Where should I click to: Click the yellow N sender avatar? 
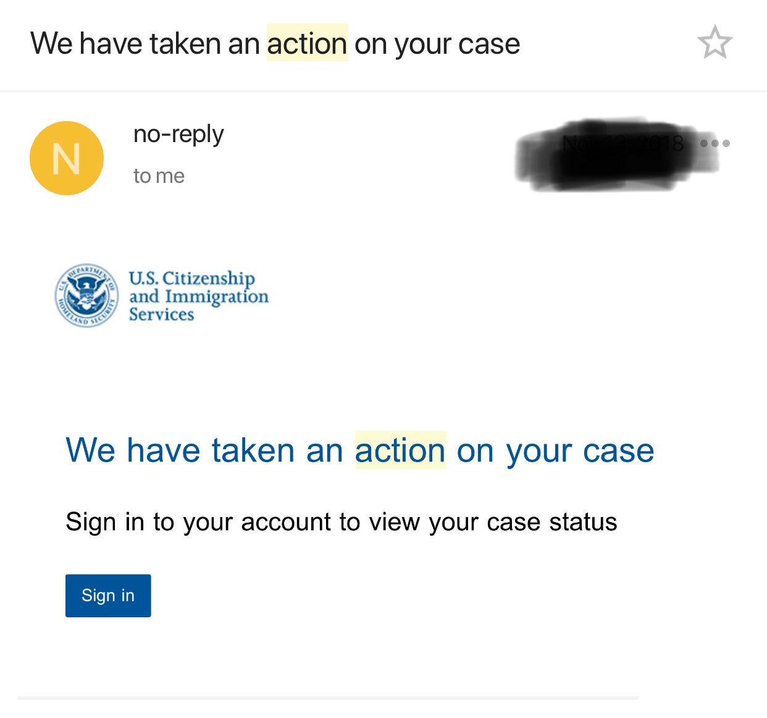(67, 158)
